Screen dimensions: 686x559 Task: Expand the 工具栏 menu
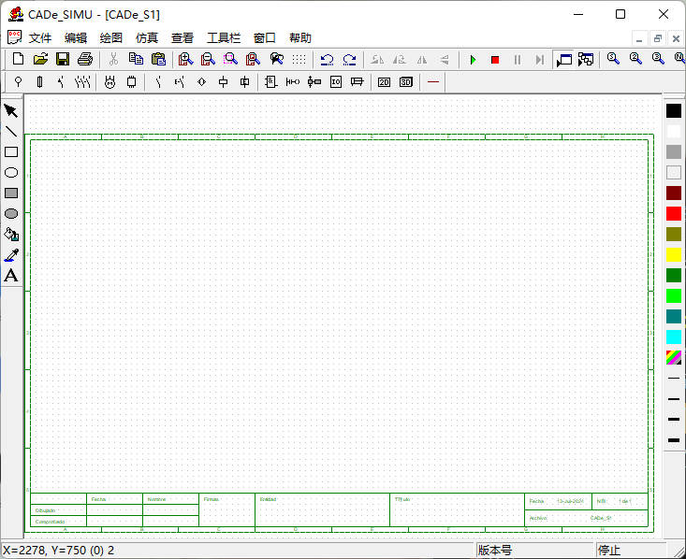coord(224,38)
